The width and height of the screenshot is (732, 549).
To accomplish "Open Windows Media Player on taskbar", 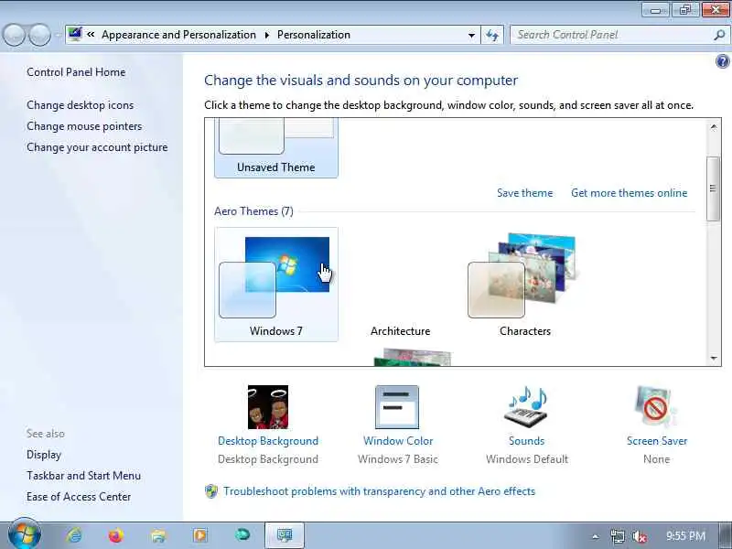I will click(x=200, y=535).
